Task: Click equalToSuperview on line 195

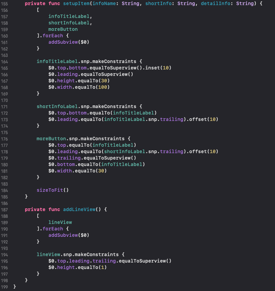Action: click(142, 261)
